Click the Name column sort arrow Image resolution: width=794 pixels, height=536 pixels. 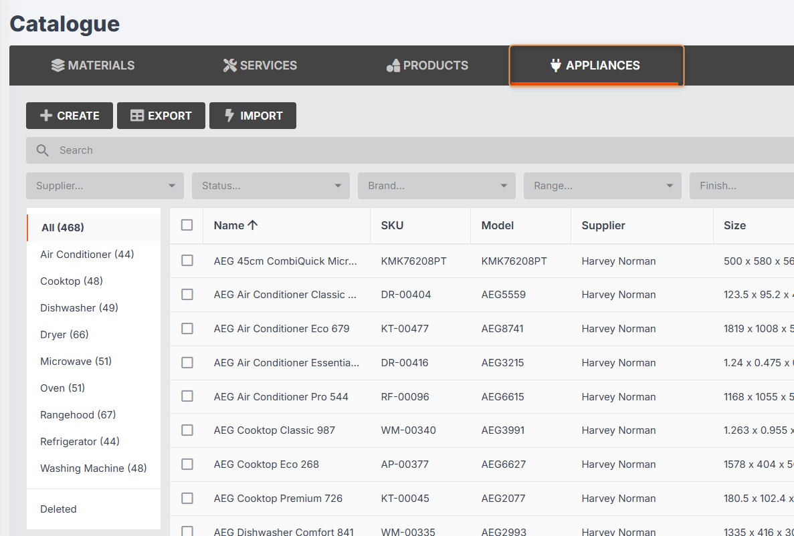point(253,225)
